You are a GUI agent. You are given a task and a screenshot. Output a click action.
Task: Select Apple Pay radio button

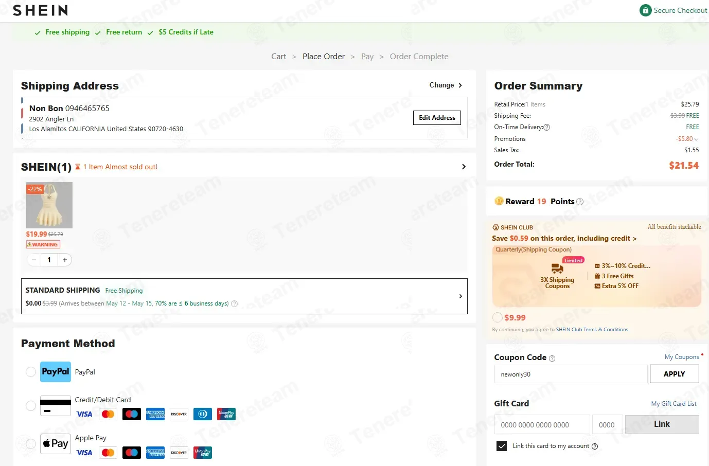(31, 443)
